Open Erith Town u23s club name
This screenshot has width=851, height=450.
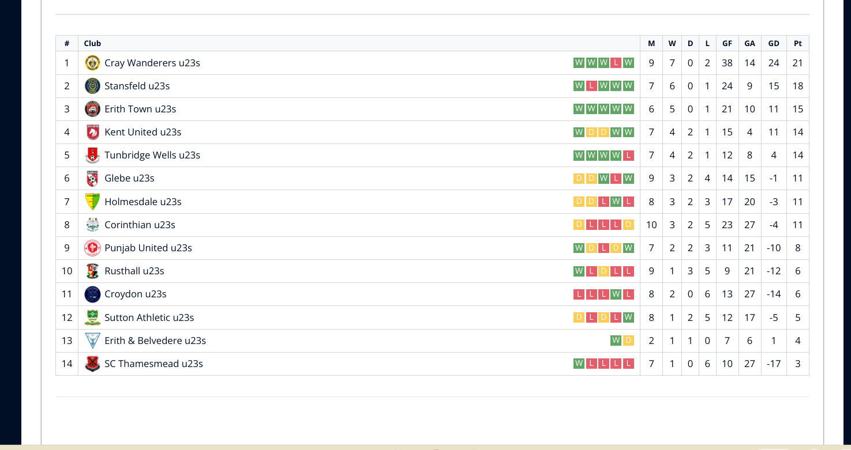click(x=140, y=109)
